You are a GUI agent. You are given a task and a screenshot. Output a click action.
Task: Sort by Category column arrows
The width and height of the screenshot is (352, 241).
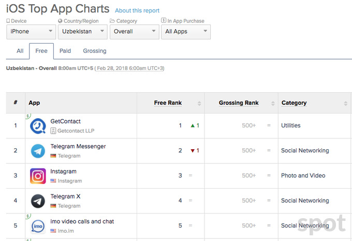click(347, 103)
